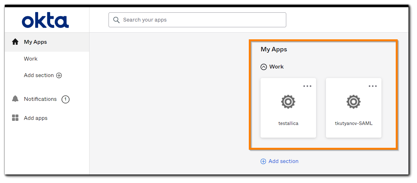The height and width of the screenshot is (183, 417).
Task: Click the Add apps grid icon
Action: pos(15,118)
